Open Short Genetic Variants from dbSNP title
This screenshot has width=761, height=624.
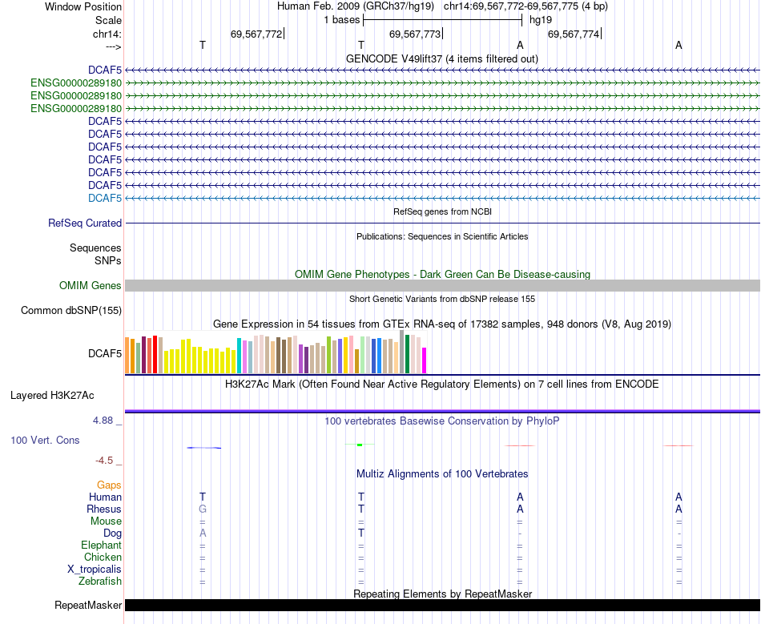click(x=442, y=299)
